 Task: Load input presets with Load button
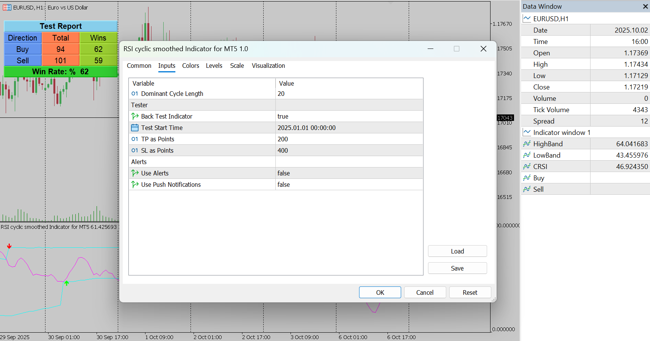click(457, 251)
